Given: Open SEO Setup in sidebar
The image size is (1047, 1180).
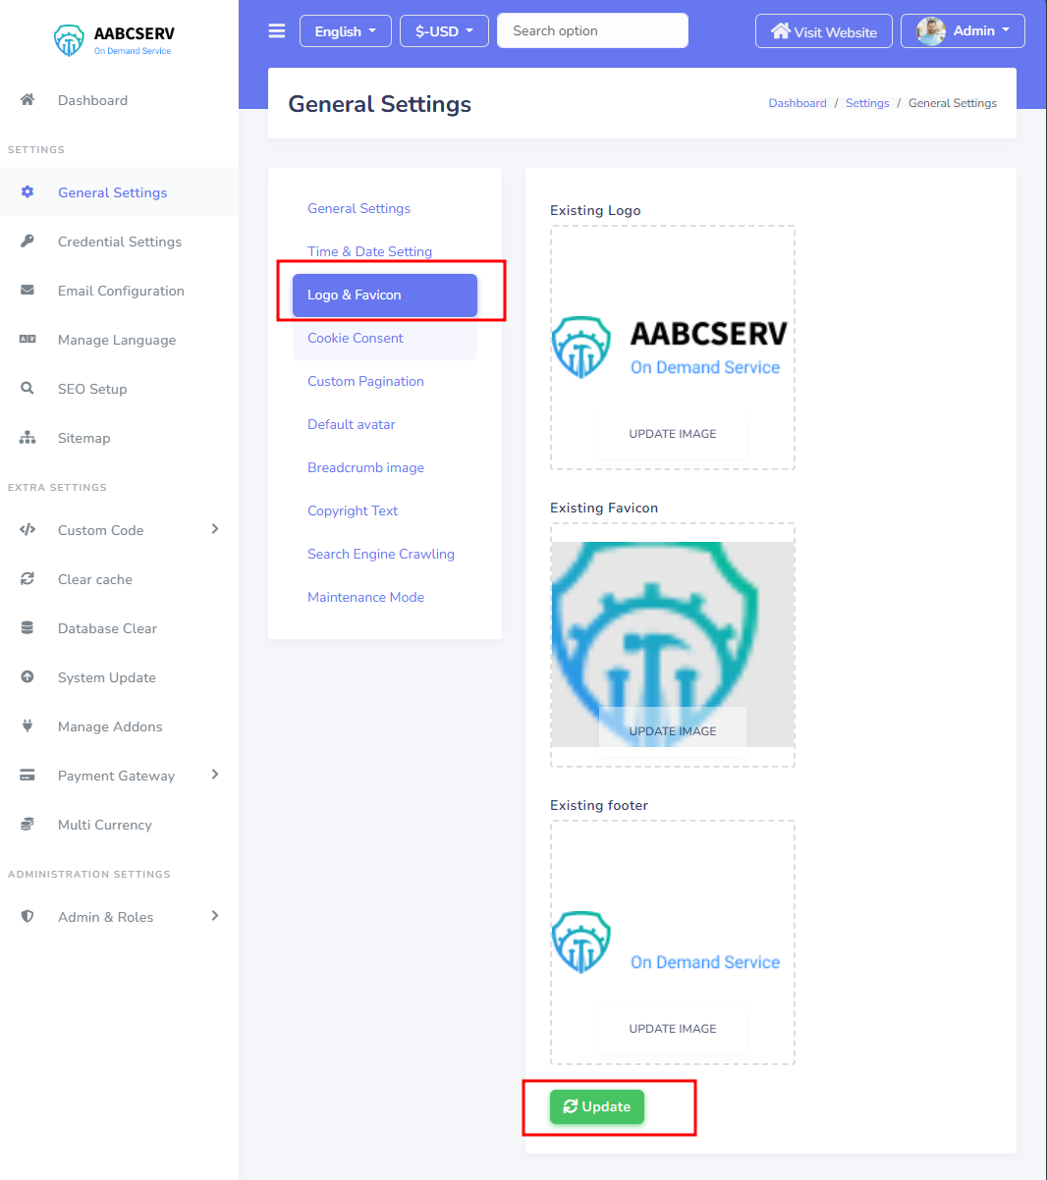Looking at the screenshot, I should [x=119, y=389].
